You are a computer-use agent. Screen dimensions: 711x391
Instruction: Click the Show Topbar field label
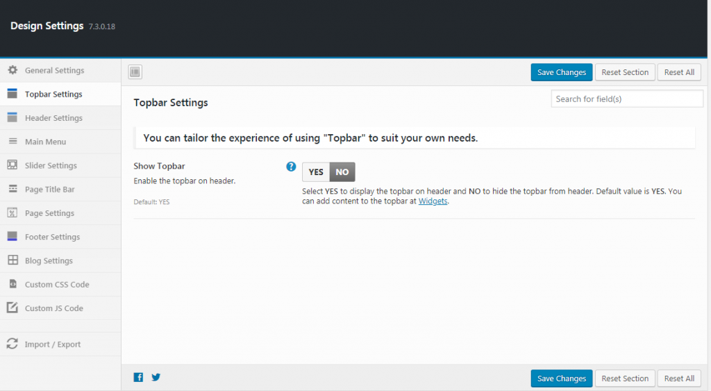tap(159, 166)
